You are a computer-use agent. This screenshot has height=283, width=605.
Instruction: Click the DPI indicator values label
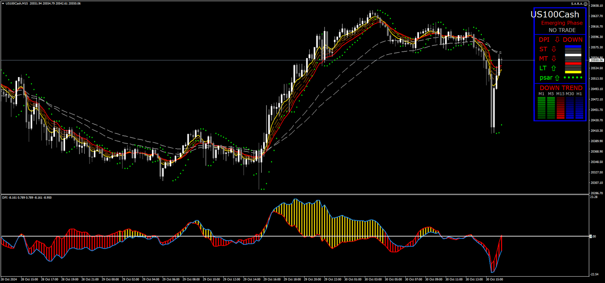tap(27, 198)
